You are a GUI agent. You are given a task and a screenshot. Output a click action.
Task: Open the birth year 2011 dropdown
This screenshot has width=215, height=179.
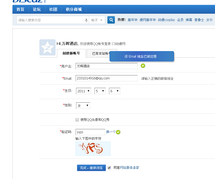click(x=84, y=91)
